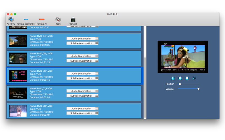The height and width of the screenshot is (140, 225).
Task: Select the DVD_08_1.VOB thumbnail
Action: tap(18, 111)
